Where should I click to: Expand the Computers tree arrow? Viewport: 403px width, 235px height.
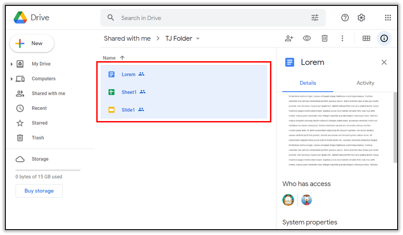coord(12,79)
